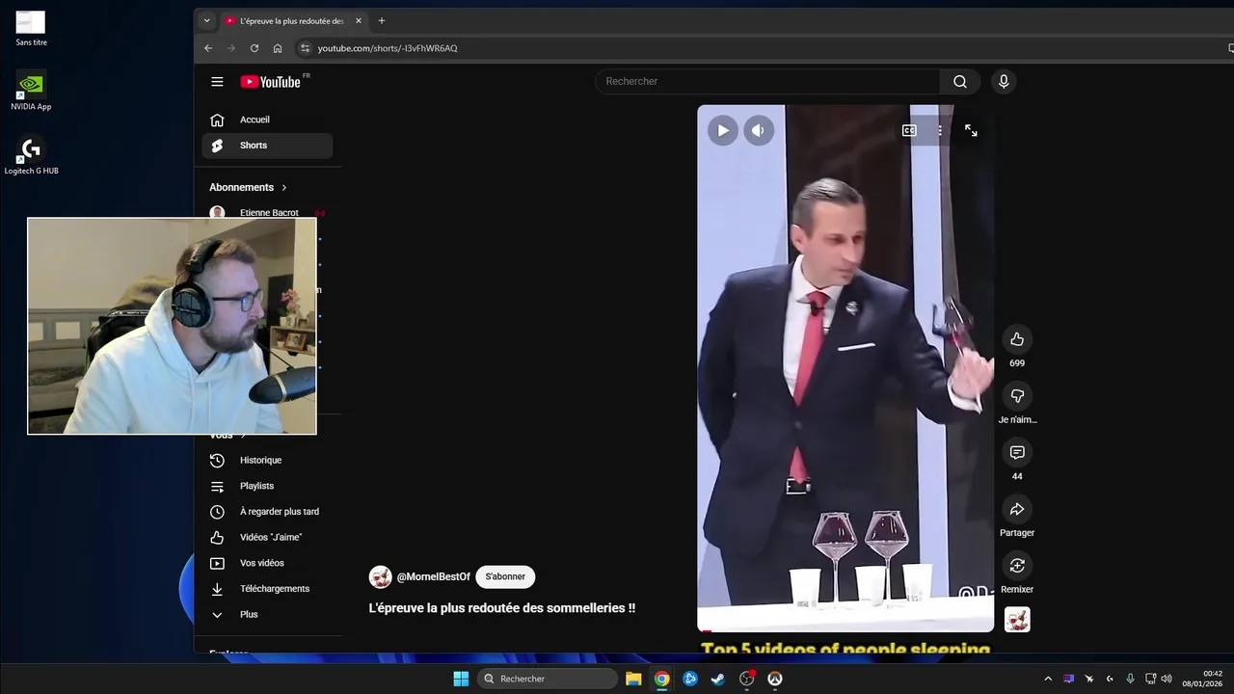This screenshot has height=694, width=1234.
Task: Open Overwatch from the taskbar
Action: point(774,679)
